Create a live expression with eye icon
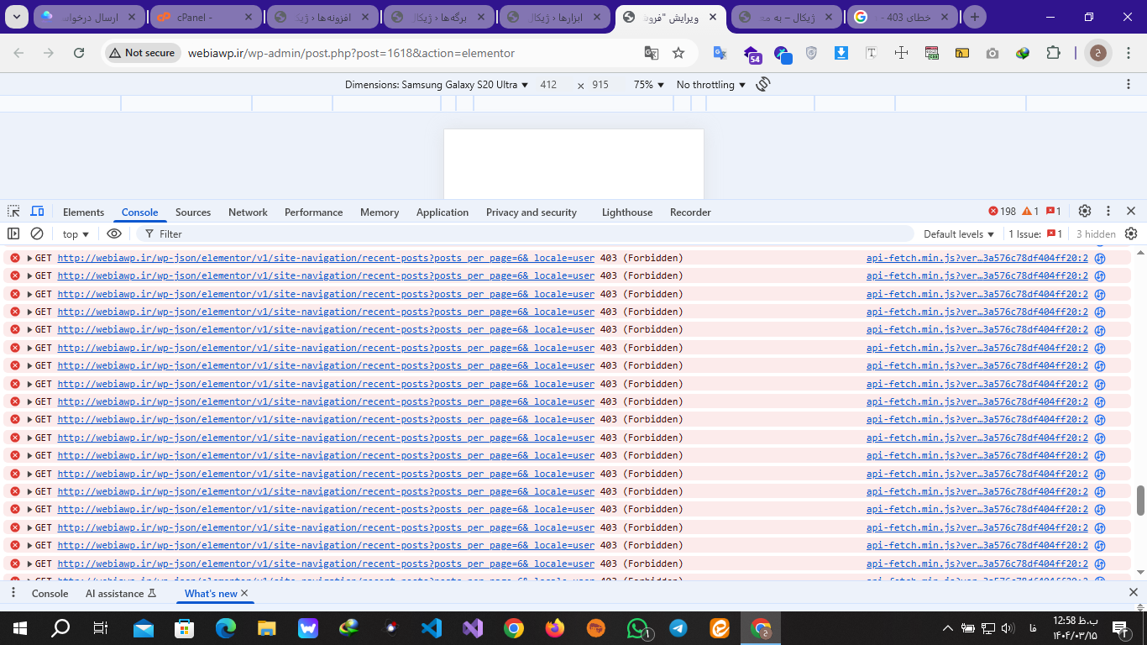The image size is (1147, 645). click(x=114, y=234)
